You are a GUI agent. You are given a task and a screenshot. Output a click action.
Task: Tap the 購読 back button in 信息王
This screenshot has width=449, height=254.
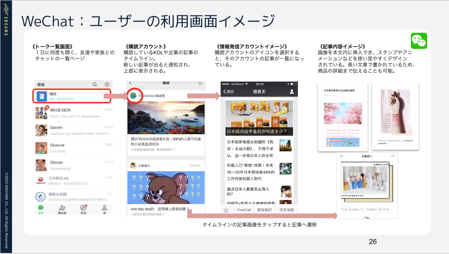pyautogui.click(x=228, y=92)
